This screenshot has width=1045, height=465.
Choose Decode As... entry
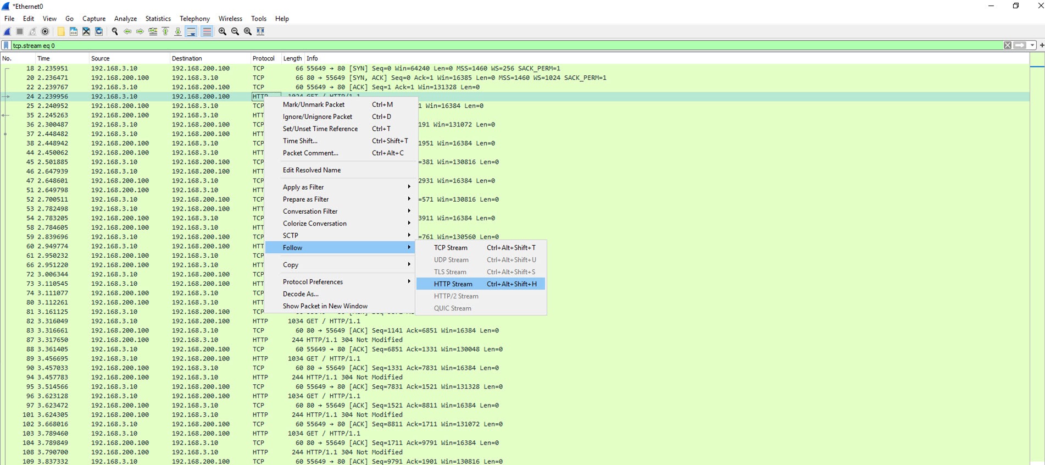click(x=341, y=294)
